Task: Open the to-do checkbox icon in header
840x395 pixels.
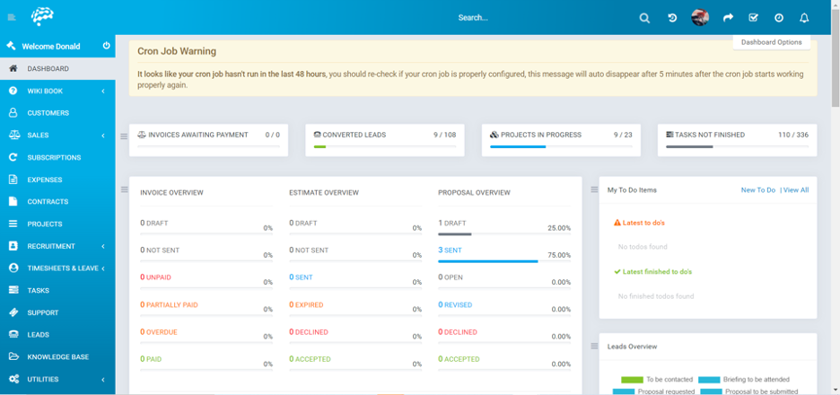Action: (x=753, y=18)
